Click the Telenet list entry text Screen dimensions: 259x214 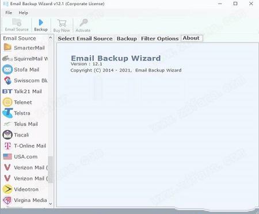[x=23, y=102]
